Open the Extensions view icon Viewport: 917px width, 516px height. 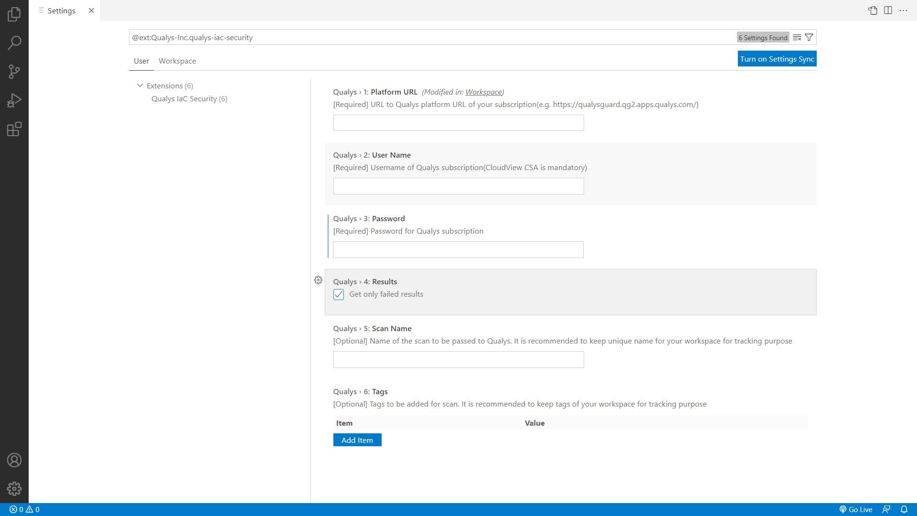click(x=14, y=129)
